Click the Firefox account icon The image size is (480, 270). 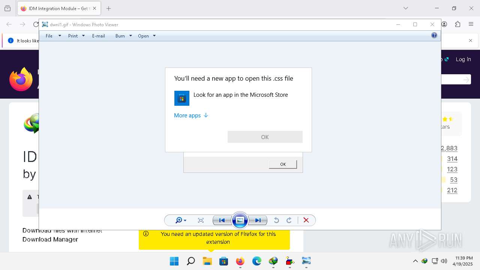(x=444, y=24)
